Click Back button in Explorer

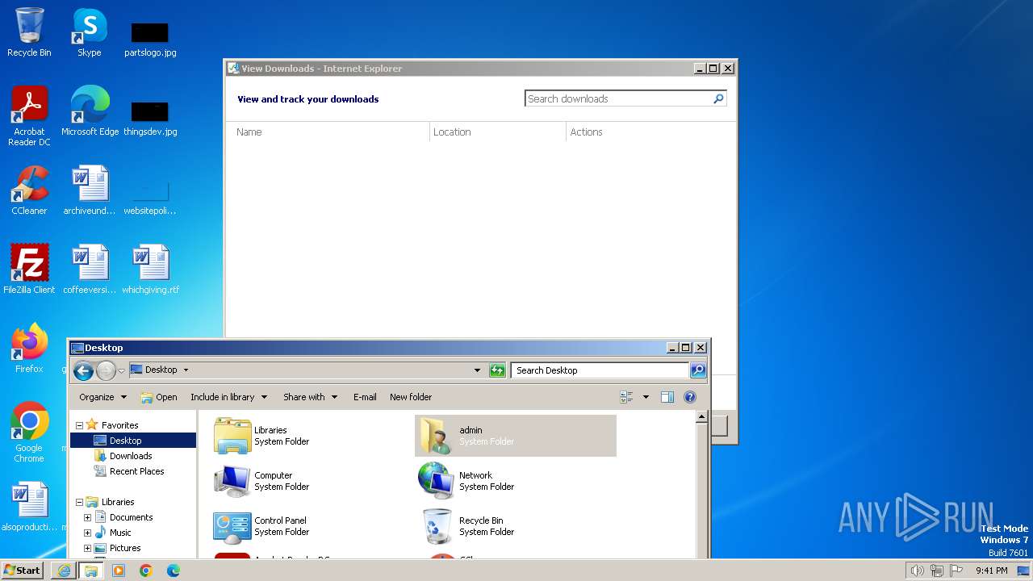coord(83,370)
